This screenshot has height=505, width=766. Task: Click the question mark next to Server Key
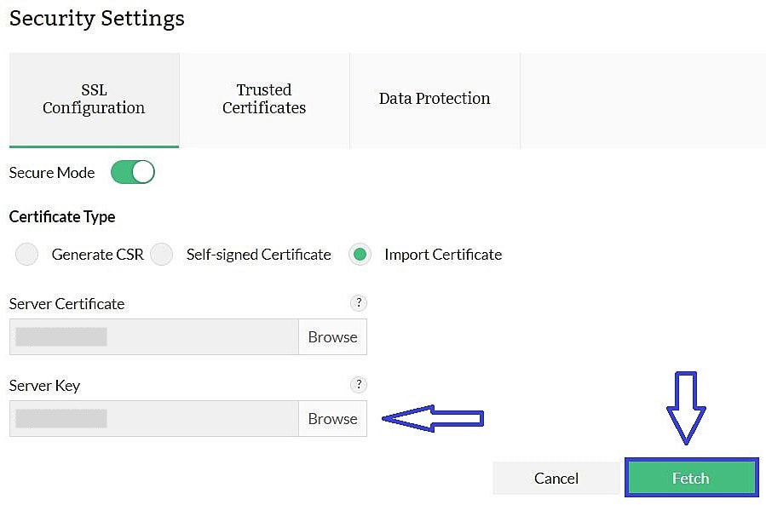pos(358,385)
